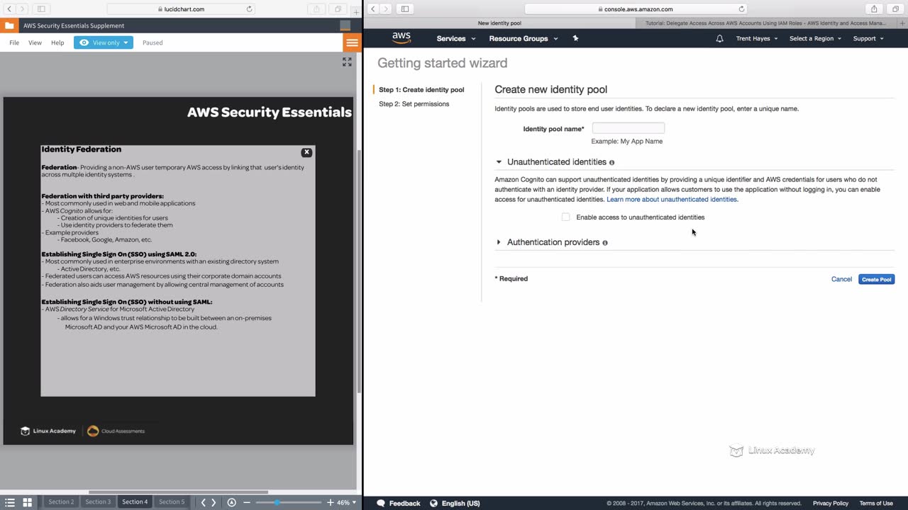Screen dimensions: 908x510
Task: Collapse the Unauthenticated identities section
Action: 499,162
